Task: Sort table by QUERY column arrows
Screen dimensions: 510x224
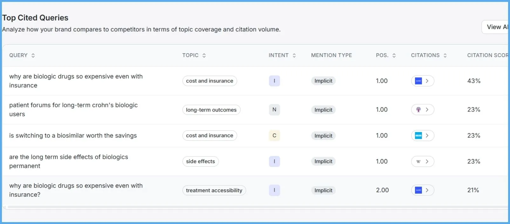Action: [x=33, y=55]
